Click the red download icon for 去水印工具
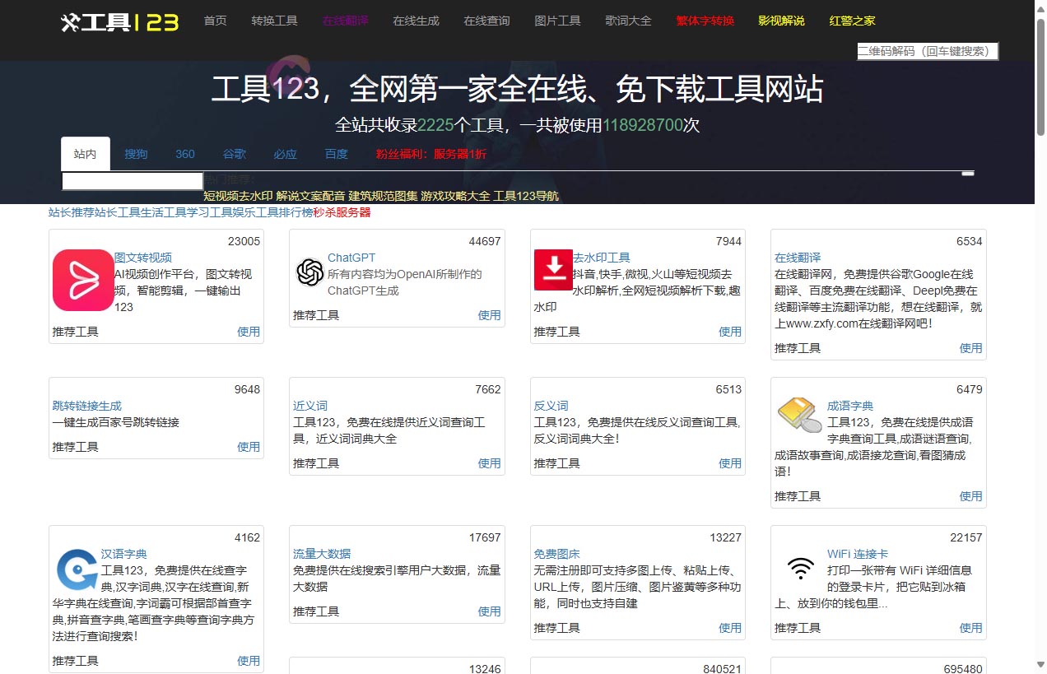1047x674 pixels. click(552, 270)
